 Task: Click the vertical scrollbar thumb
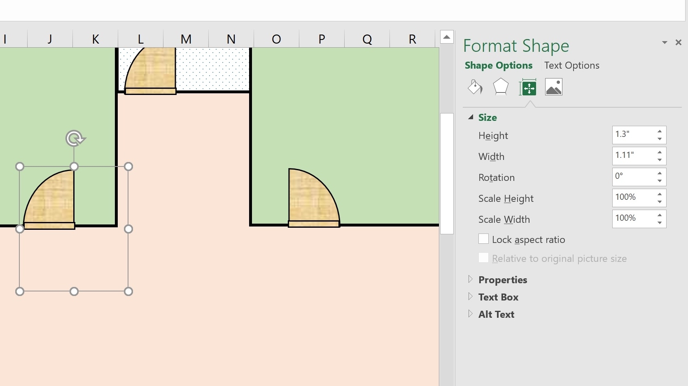point(447,173)
